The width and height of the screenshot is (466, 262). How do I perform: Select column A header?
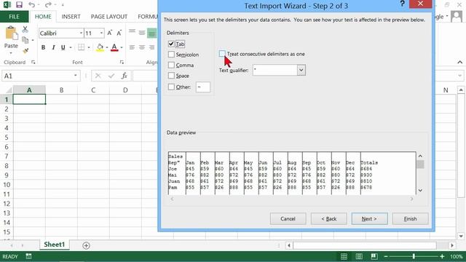(29, 90)
